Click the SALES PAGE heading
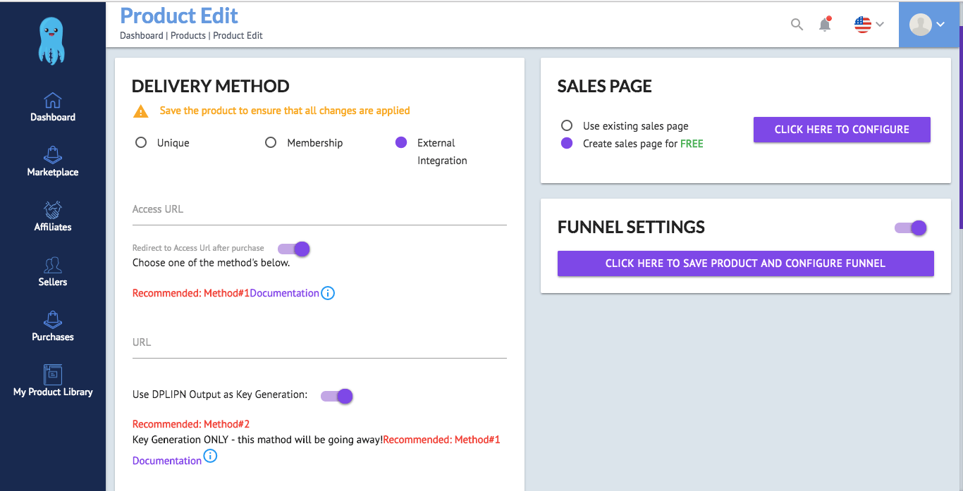Image resolution: width=963 pixels, height=491 pixels. click(x=605, y=87)
